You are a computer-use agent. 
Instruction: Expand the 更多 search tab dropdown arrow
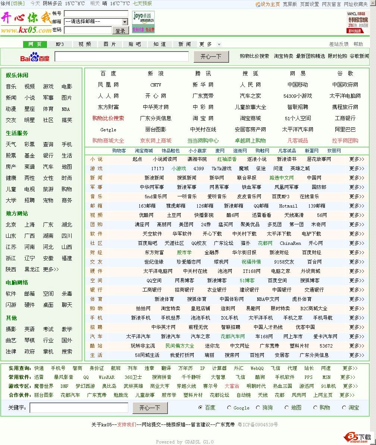tap(219, 44)
